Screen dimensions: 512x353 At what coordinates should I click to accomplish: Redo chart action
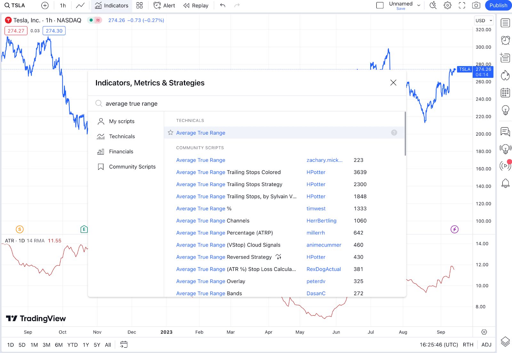pos(237,5)
